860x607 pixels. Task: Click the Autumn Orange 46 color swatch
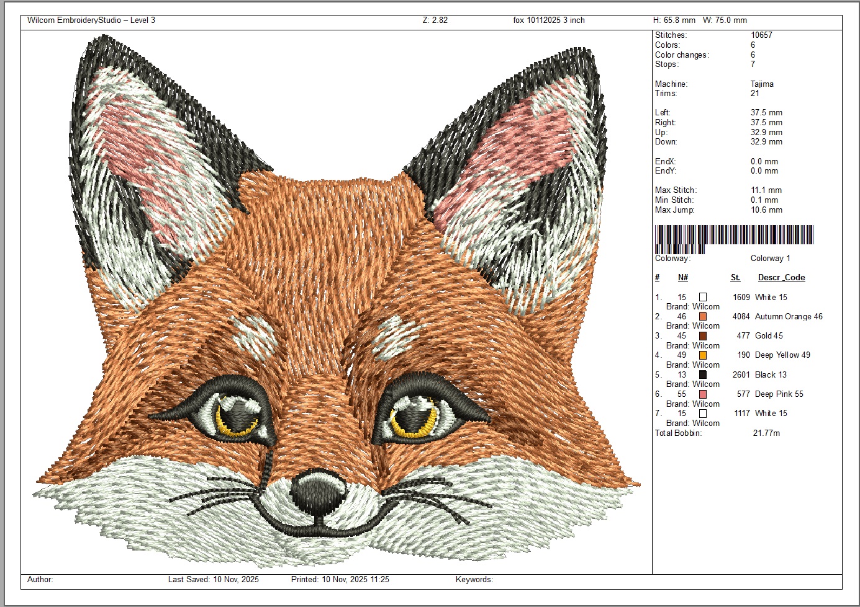click(x=702, y=317)
